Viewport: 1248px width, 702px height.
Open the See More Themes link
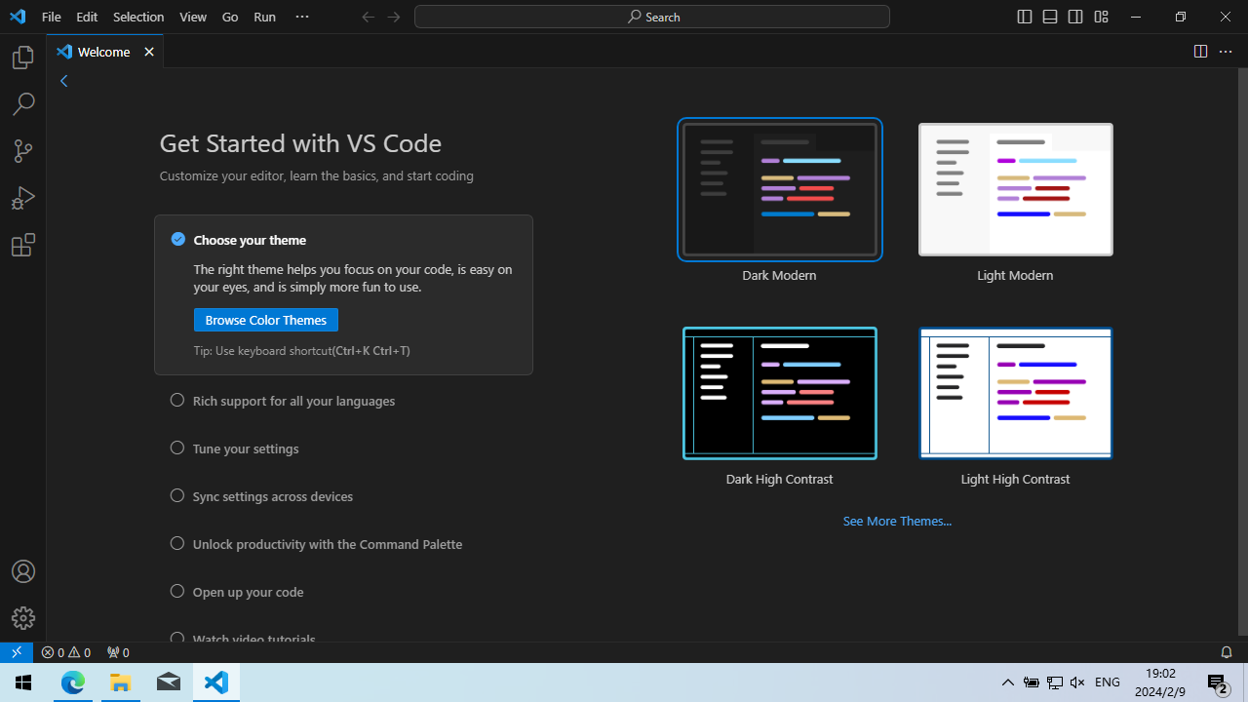tap(897, 521)
